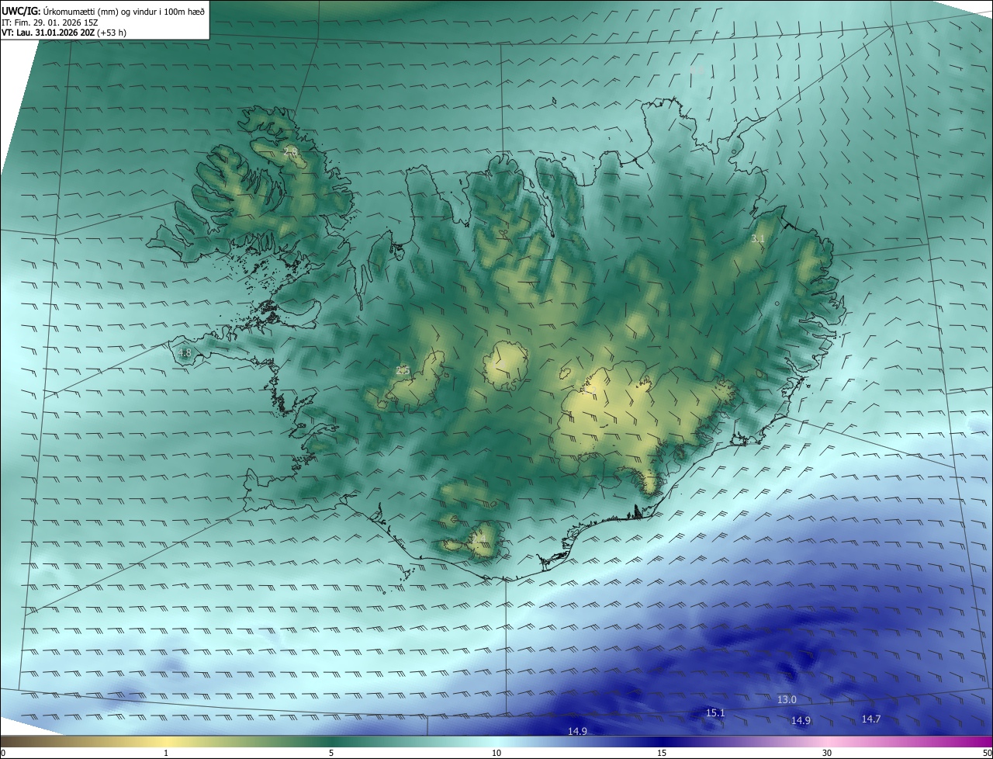Image resolution: width=993 pixels, height=759 pixels.
Task: Click the 14.7 precipitation value
Action: 871,719
